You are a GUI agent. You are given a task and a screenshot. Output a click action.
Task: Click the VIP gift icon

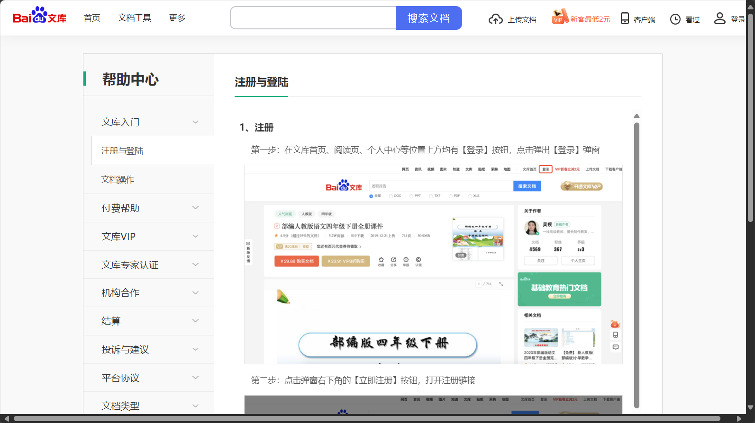pyautogui.click(x=560, y=17)
